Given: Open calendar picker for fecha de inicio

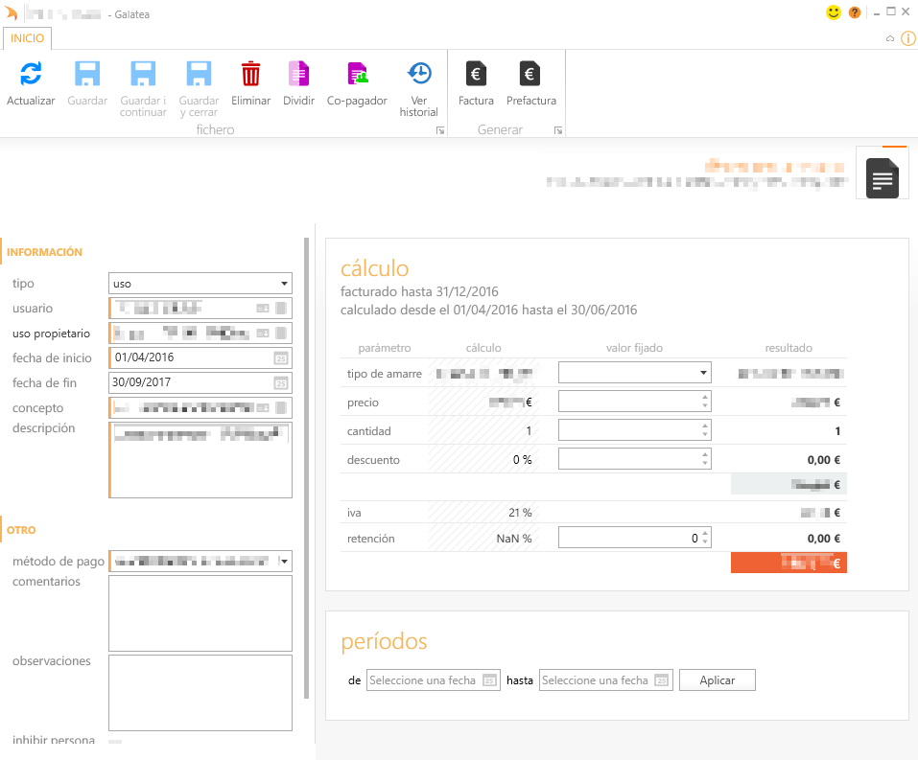Looking at the screenshot, I should tap(281, 358).
